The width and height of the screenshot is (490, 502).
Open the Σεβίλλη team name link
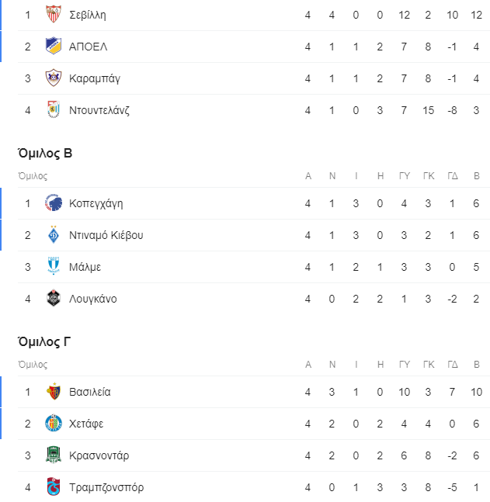[88, 15]
